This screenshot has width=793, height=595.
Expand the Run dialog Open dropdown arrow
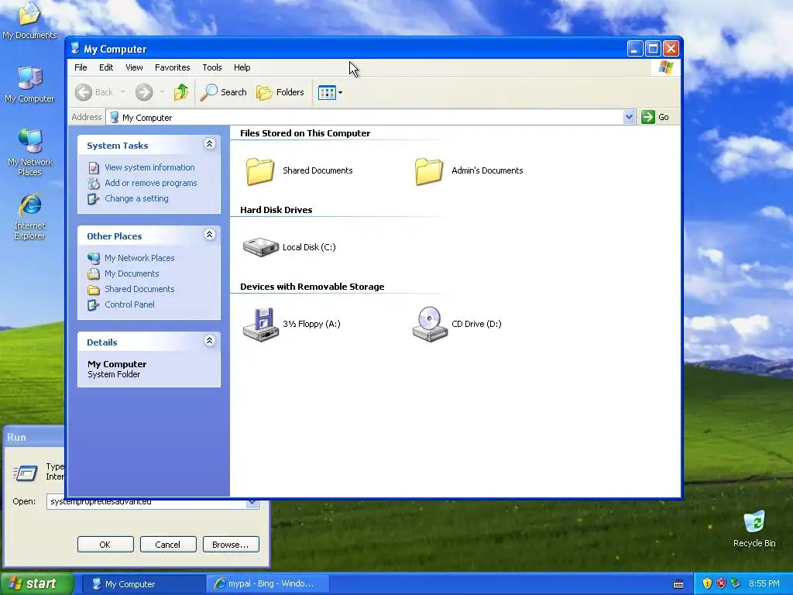252,504
